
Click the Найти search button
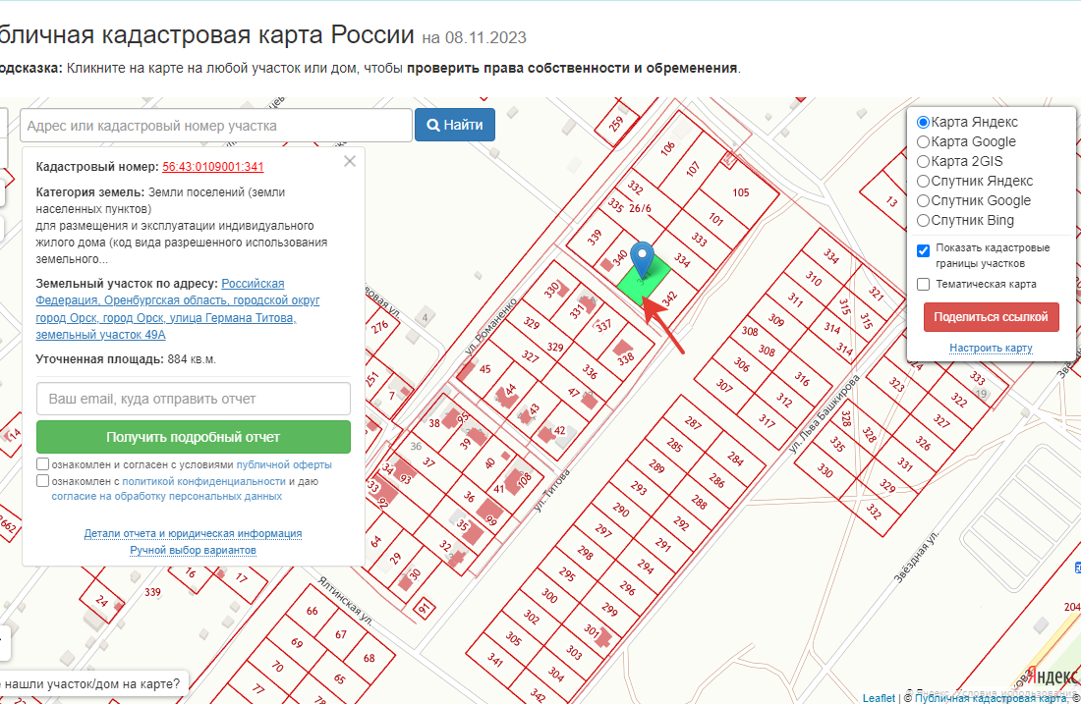454,125
